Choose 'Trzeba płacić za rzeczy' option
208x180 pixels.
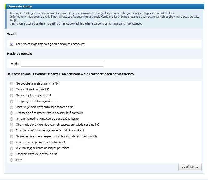click(x=11, y=113)
